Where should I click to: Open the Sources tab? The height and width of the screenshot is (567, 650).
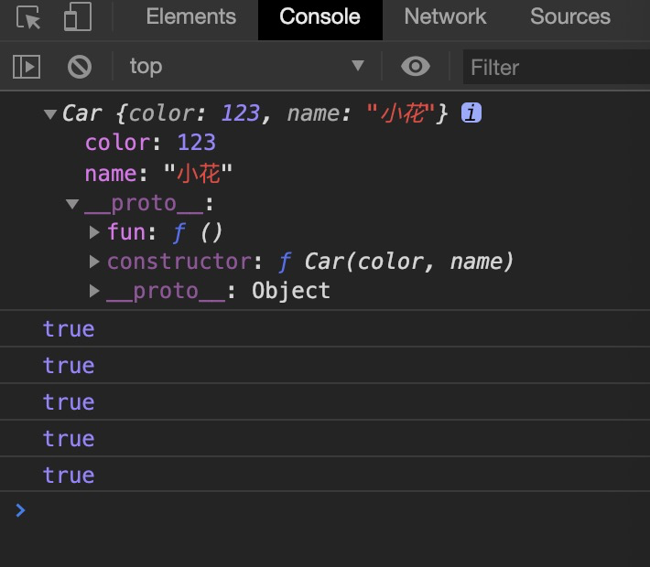point(569,17)
